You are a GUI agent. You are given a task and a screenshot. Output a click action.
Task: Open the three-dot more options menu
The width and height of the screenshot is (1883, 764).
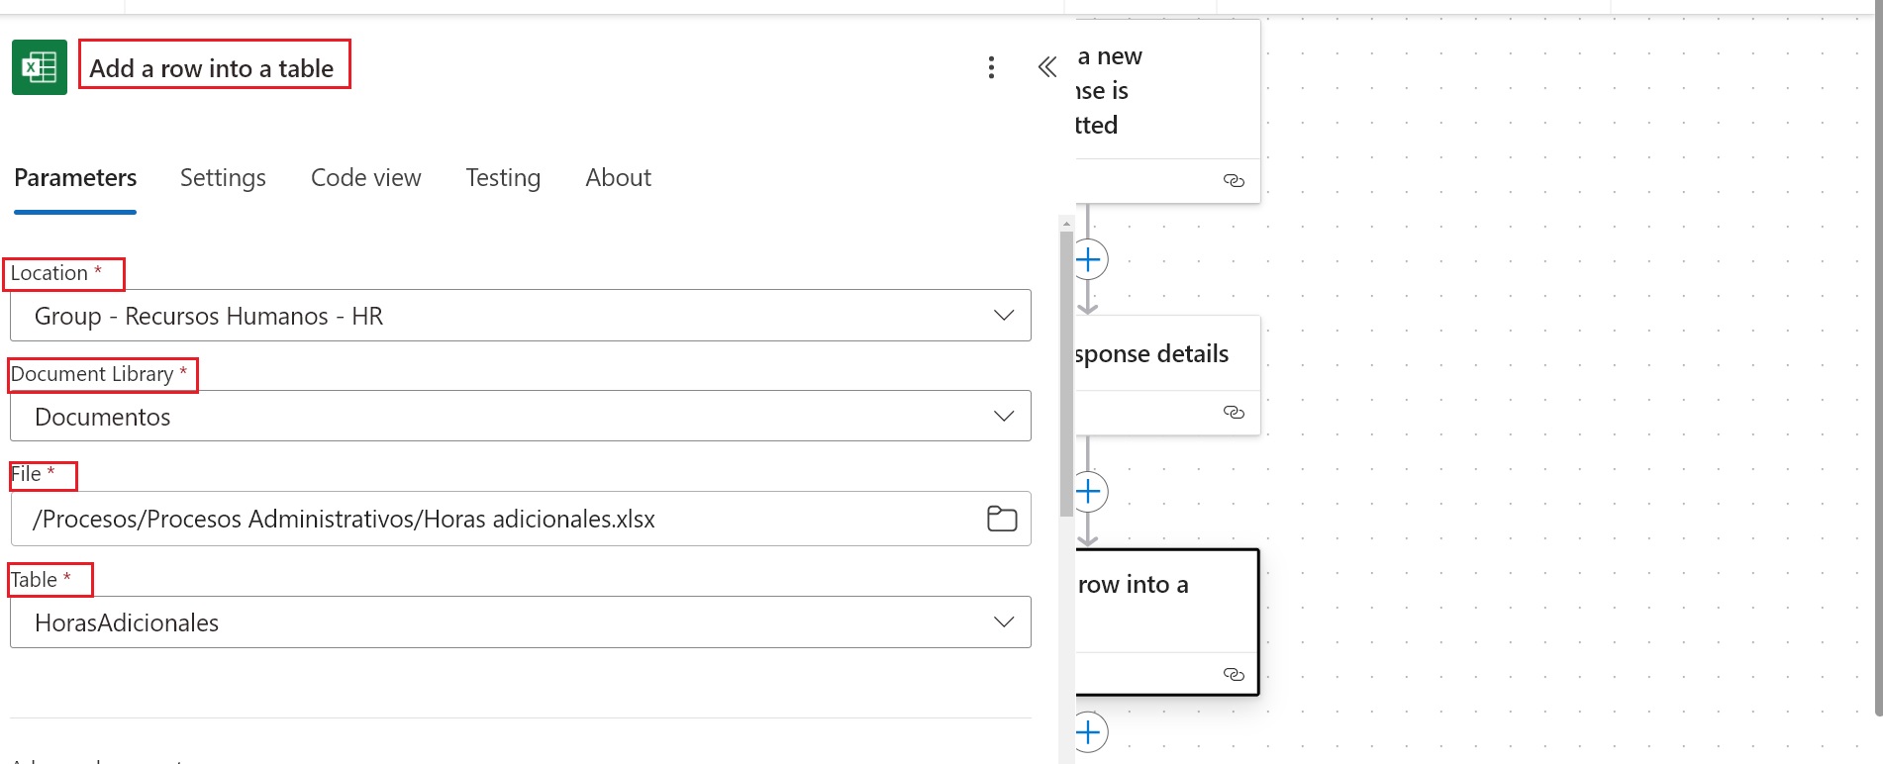click(x=991, y=67)
